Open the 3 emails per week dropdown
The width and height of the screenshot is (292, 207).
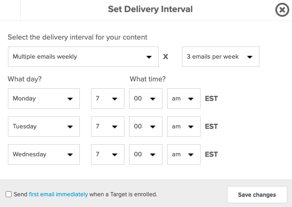(221, 57)
